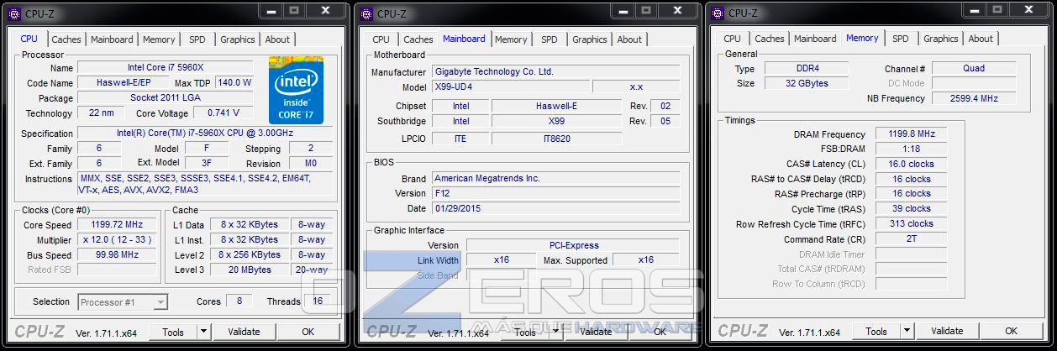Click DRAM Frequency 1199.8 MHz value
This screenshot has height=351, width=1057.
911,134
